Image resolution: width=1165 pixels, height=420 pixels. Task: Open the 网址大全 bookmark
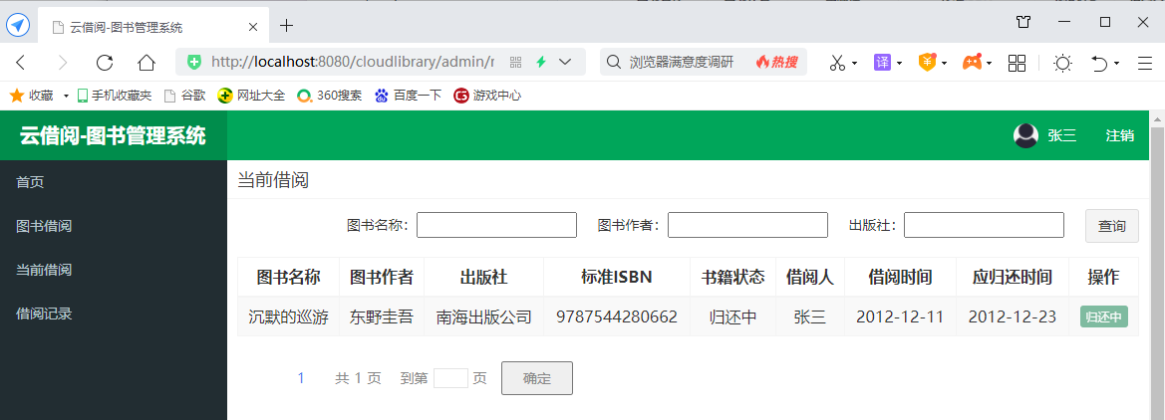pyautogui.click(x=251, y=95)
